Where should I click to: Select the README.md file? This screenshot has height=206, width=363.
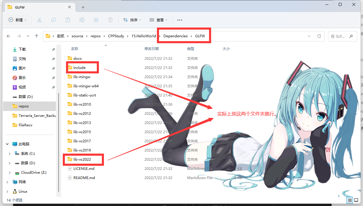pyautogui.click(x=84, y=178)
